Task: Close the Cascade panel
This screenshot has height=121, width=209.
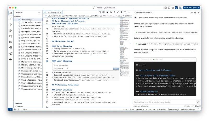Action: pos(199,13)
